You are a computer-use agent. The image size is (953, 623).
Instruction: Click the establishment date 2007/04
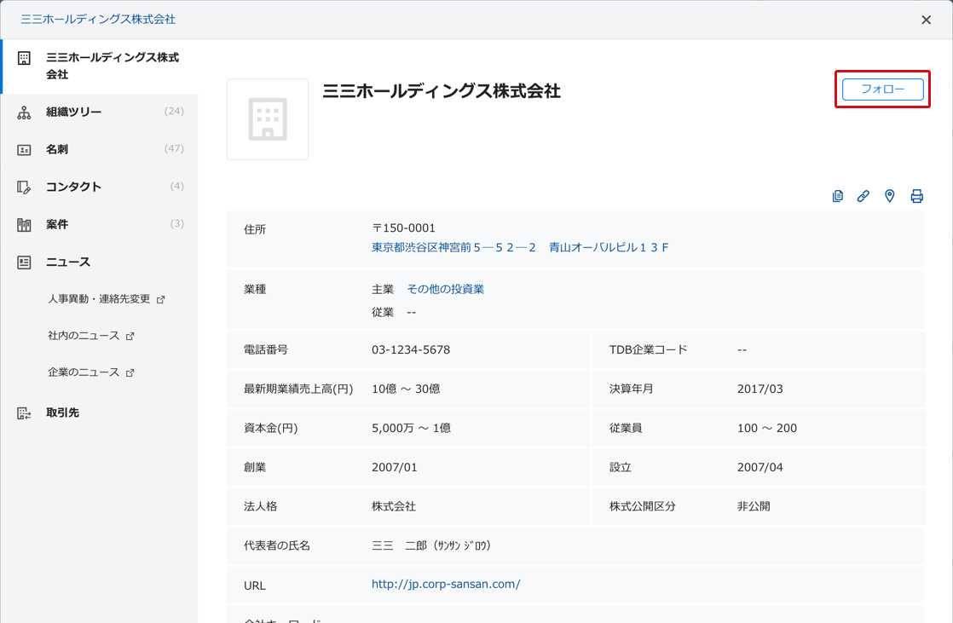760,467
